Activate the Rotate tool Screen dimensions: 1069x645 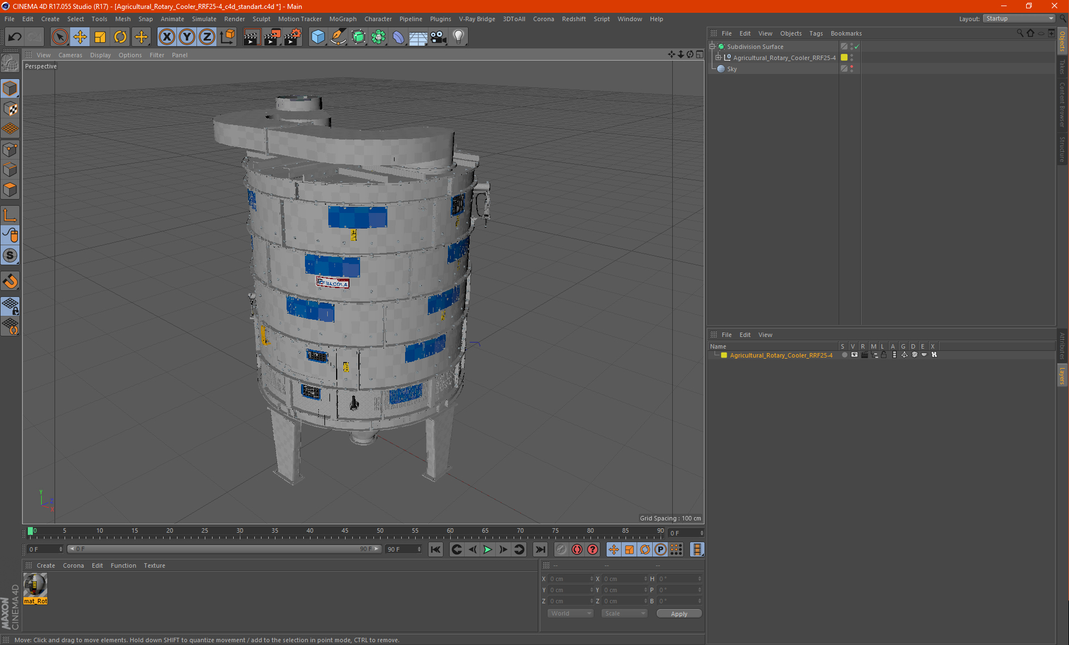120,37
